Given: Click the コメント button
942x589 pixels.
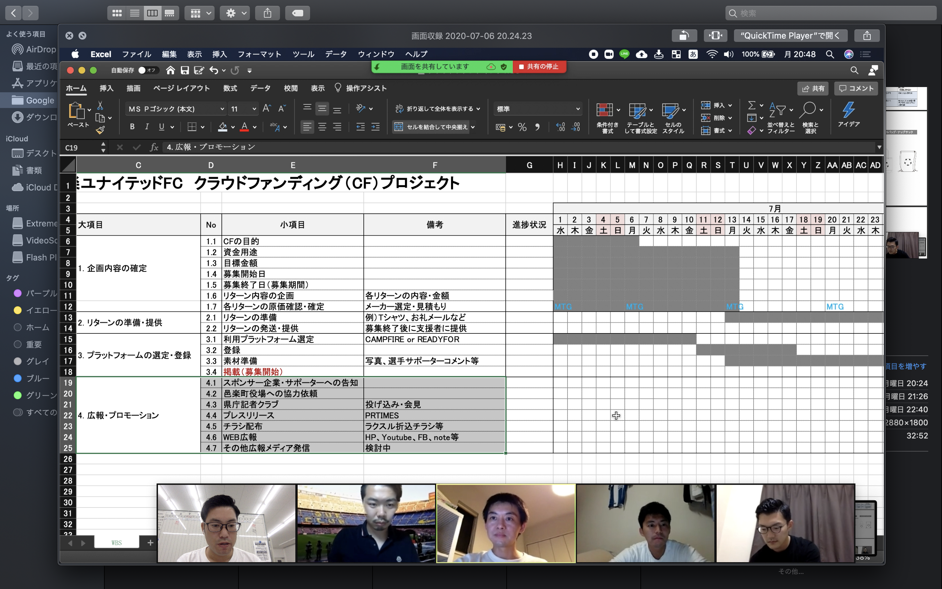Looking at the screenshot, I should [856, 88].
